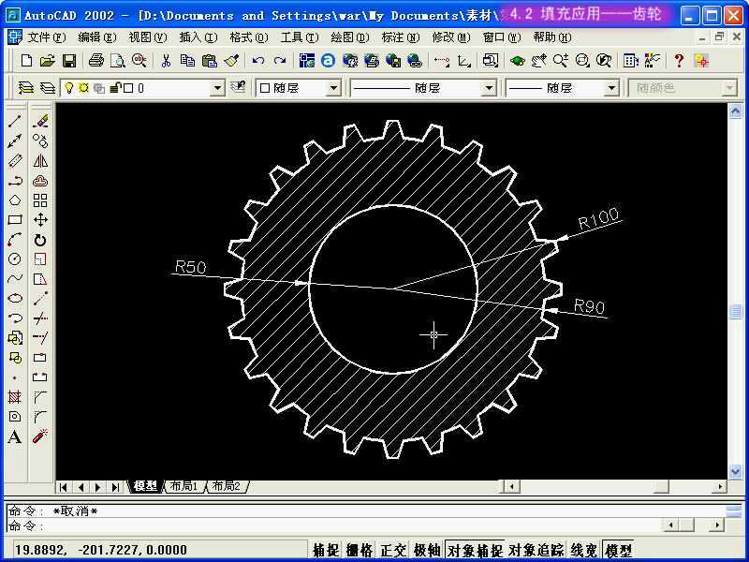Click the R100 dimension text
Viewport: 749px width, 562px height.
(598, 218)
